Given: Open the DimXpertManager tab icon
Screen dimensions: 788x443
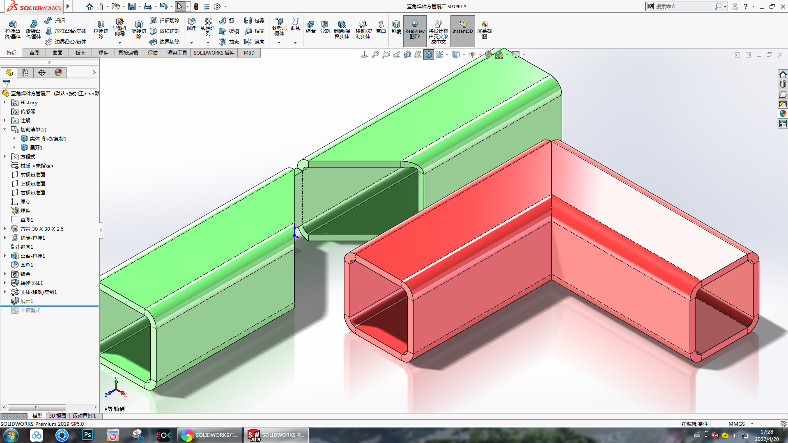Looking at the screenshot, I should pyautogui.click(x=42, y=73).
